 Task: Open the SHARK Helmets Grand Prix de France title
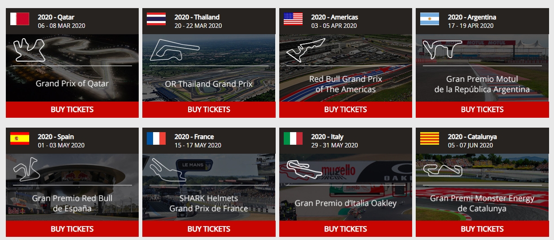[209, 203]
